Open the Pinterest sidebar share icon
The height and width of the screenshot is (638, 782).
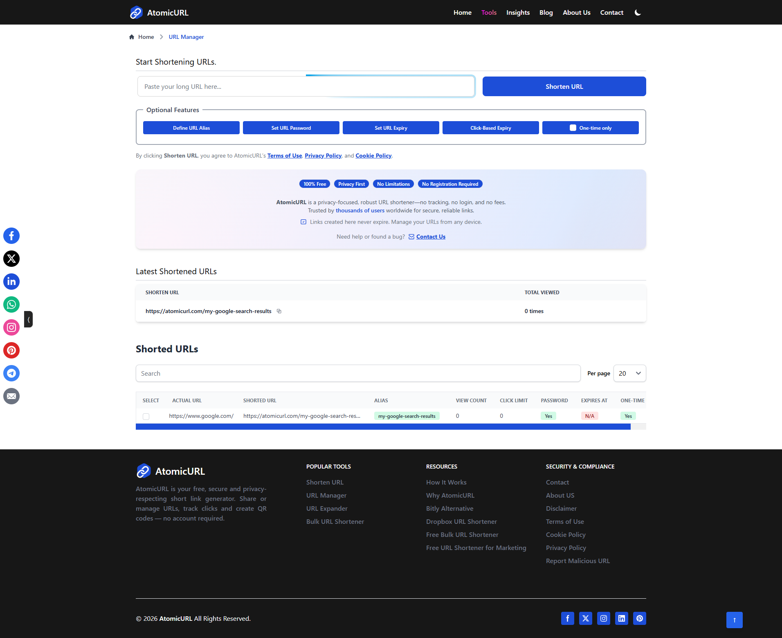[11, 350]
